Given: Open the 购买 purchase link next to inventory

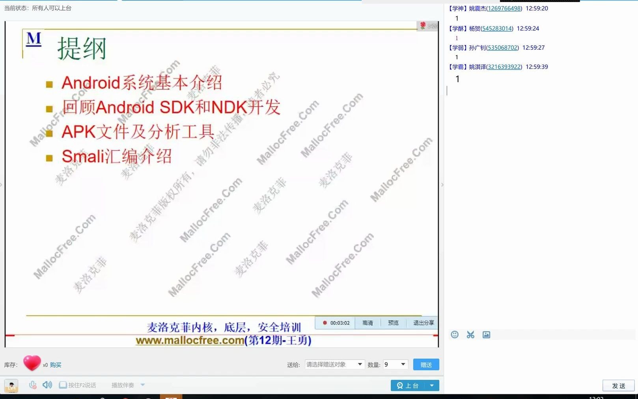Looking at the screenshot, I should (55, 364).
